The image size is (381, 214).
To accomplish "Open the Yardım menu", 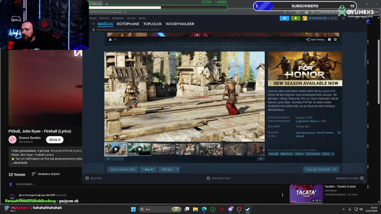I will pyautogui.click(x=142, y=18).
